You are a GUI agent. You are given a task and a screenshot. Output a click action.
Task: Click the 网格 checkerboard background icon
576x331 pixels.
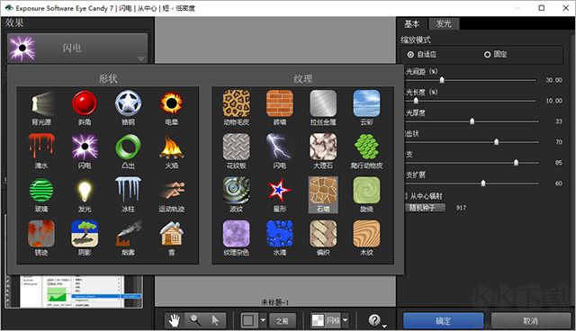(318, 320)
